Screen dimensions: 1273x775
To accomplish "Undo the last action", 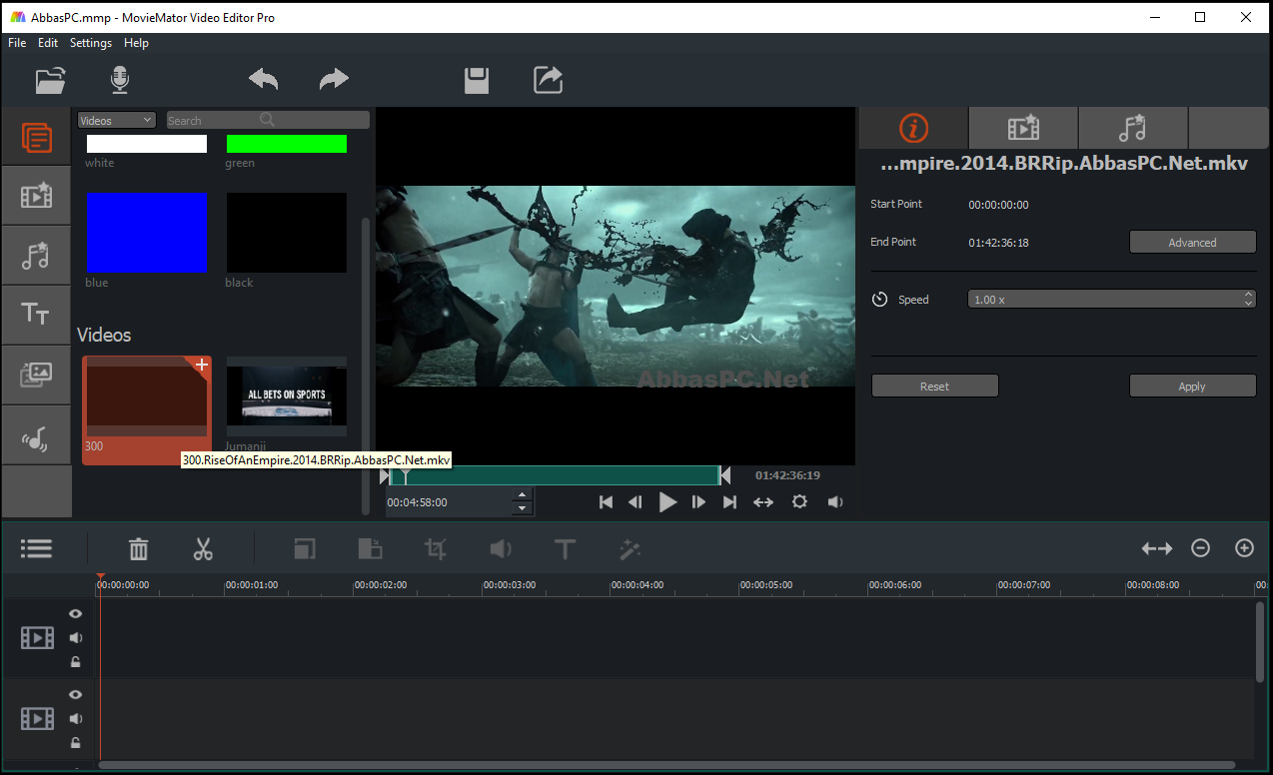I will 263,80.
